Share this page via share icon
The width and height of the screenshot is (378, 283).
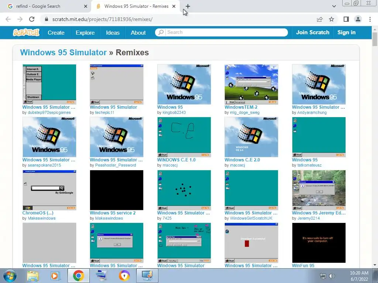click(x=320, y=19)
